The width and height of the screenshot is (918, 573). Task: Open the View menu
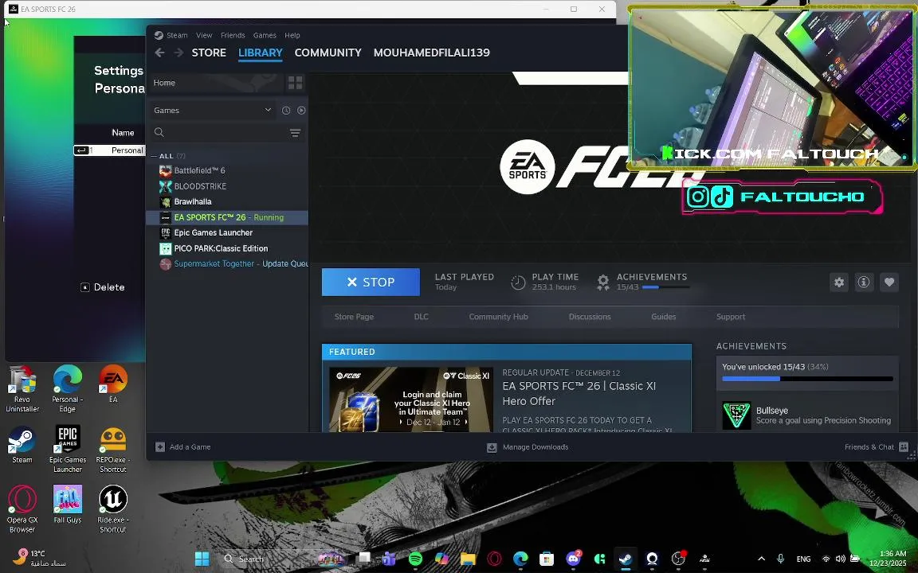(204, 35)
